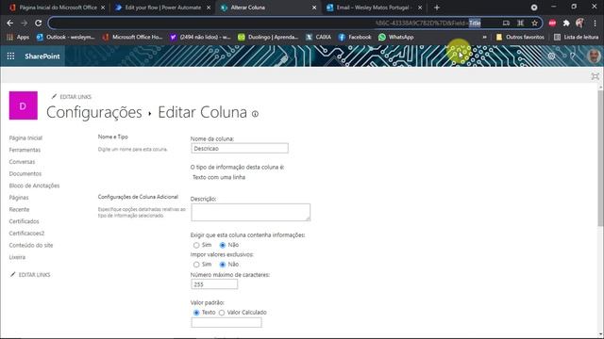
Task: Choose Valor Calculado as default value
Action: 222,313
